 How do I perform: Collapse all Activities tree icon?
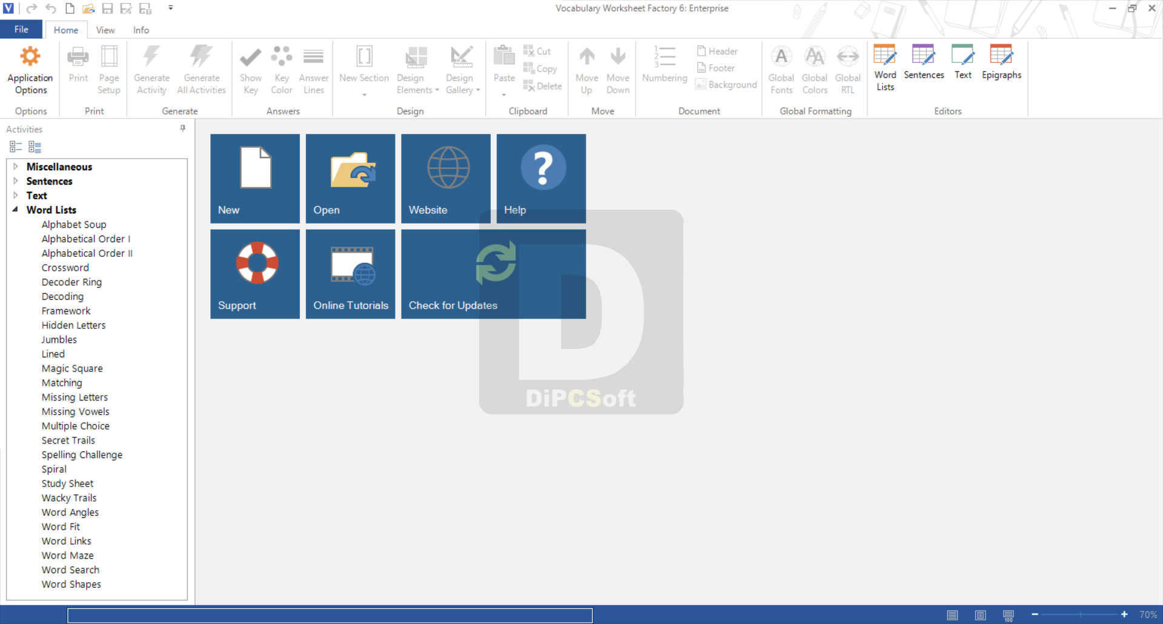(16, 147)
